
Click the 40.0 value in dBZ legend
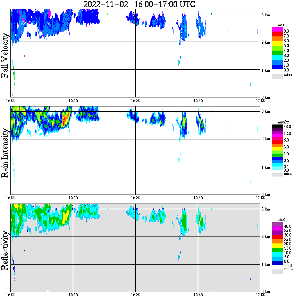(x=287, y=226)
